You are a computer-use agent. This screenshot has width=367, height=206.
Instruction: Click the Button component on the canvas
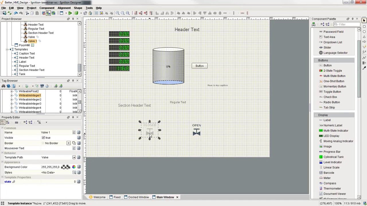click(x=200, y=66)
